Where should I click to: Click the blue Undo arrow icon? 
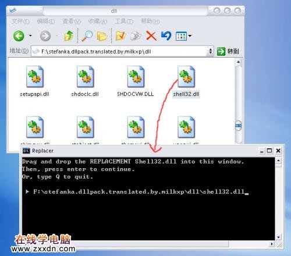tap(166, 35)
